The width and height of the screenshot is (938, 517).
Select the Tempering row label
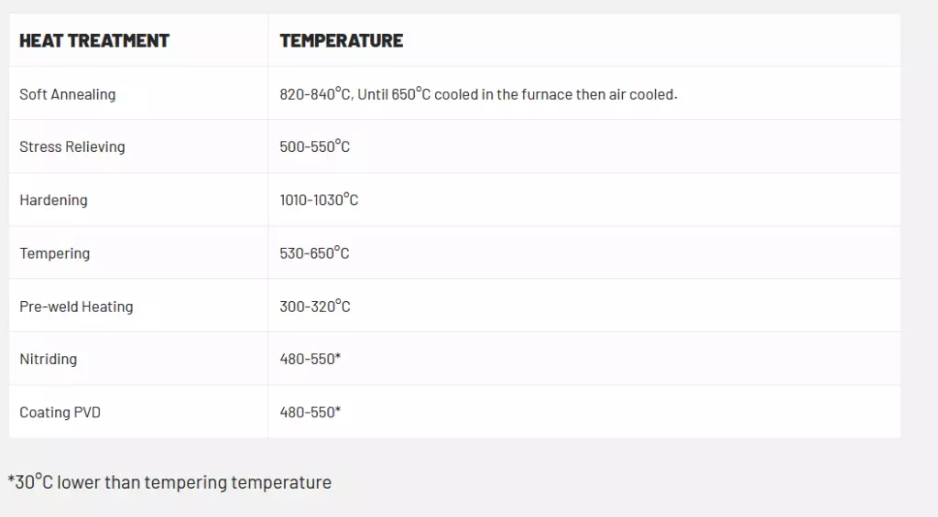click(55, 253)
